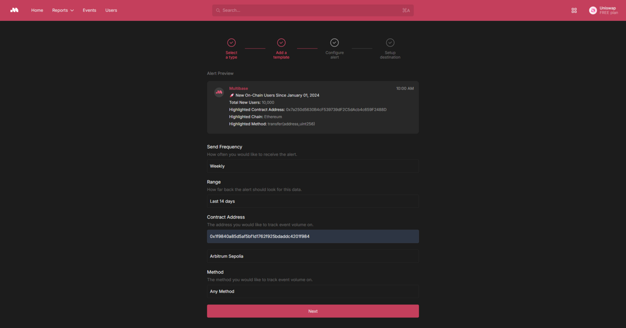The width and height of the screenshot is (626, 328).
Task: Open the chain dropdown showing Arbitrum Sepolia
Action: 313,256
